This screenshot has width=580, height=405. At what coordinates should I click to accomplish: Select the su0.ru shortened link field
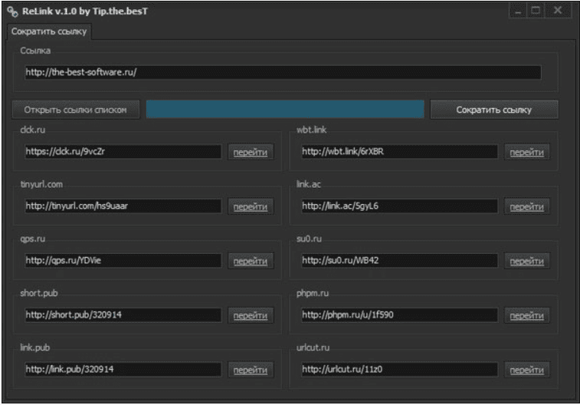tap(399, 260)
